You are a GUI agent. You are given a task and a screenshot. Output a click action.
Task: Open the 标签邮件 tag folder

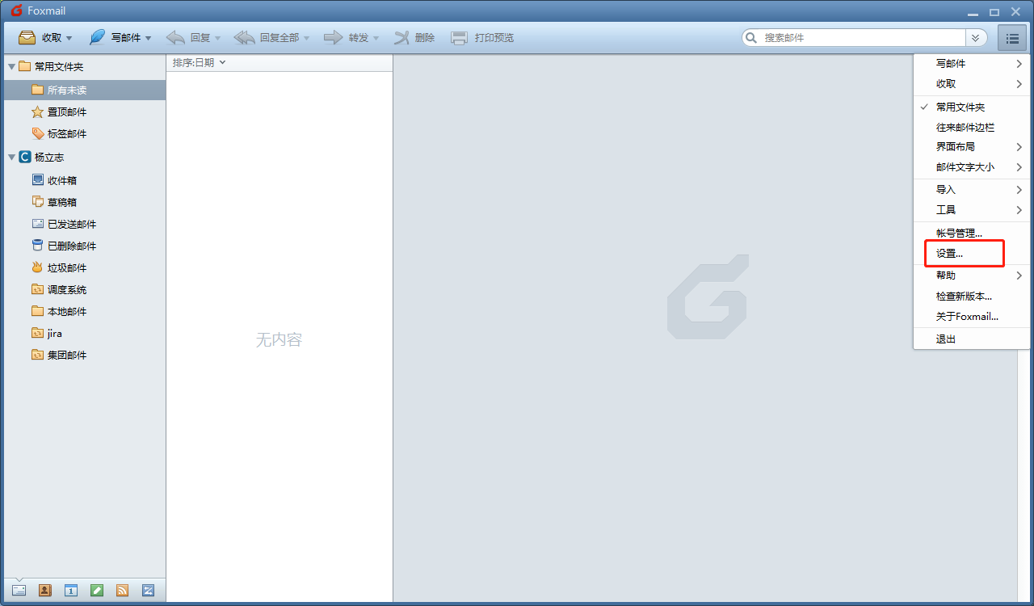tap(84, 133)
